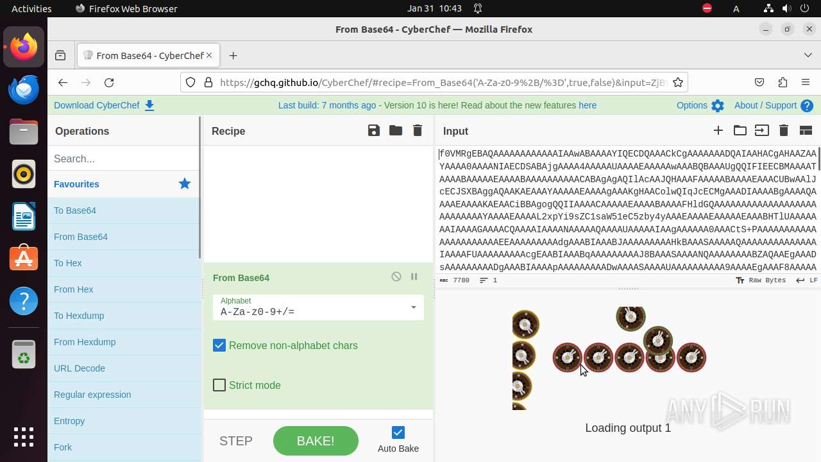Save page to Pocket
Viewport: 821px width, 462px height.
click(759, 82)
